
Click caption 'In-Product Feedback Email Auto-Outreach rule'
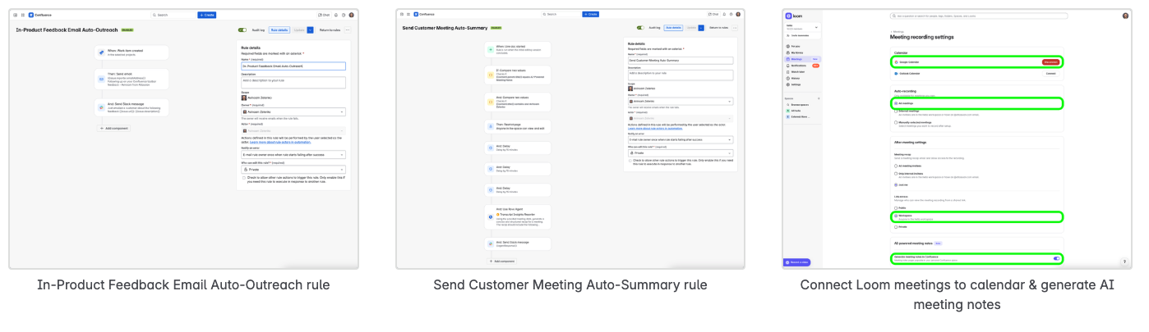tap(183, 285)
